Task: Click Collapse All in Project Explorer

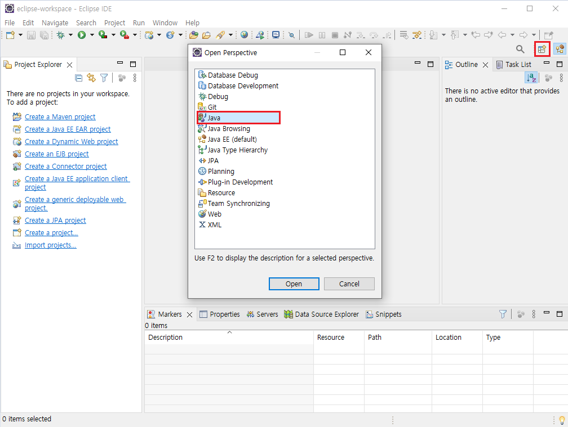Action: coord(79,78)
